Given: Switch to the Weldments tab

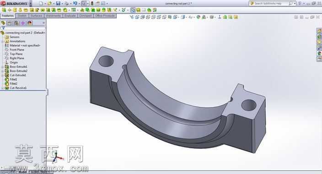Looking at the screenshot, I should (x=53, y=16).
